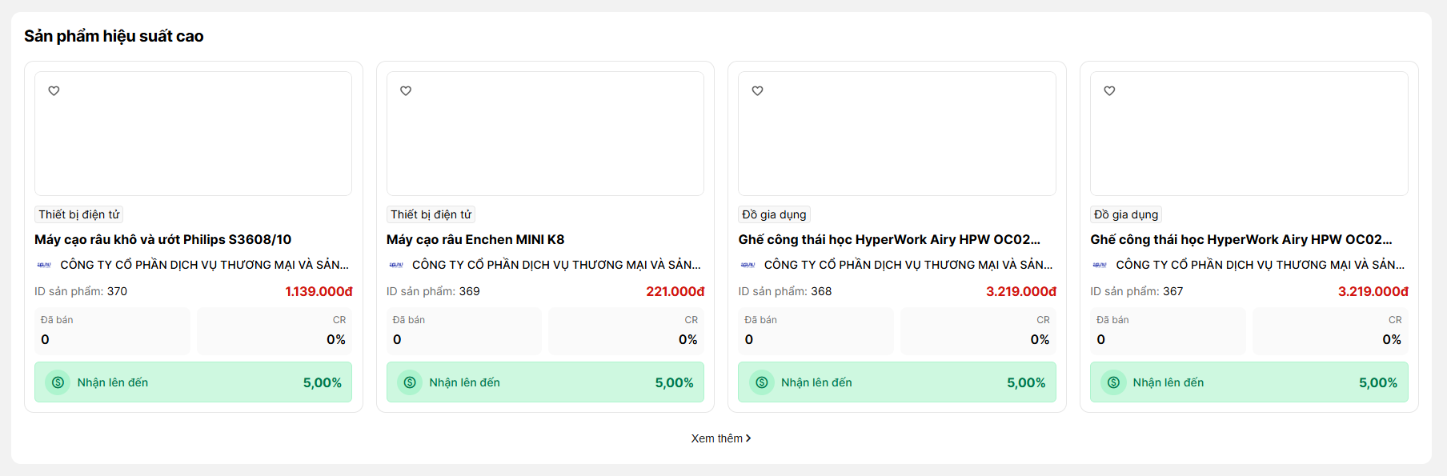Click company logo on Enchen MINI K8 card
This screenshot has width=1447, height=476.
tap(396, 265)
